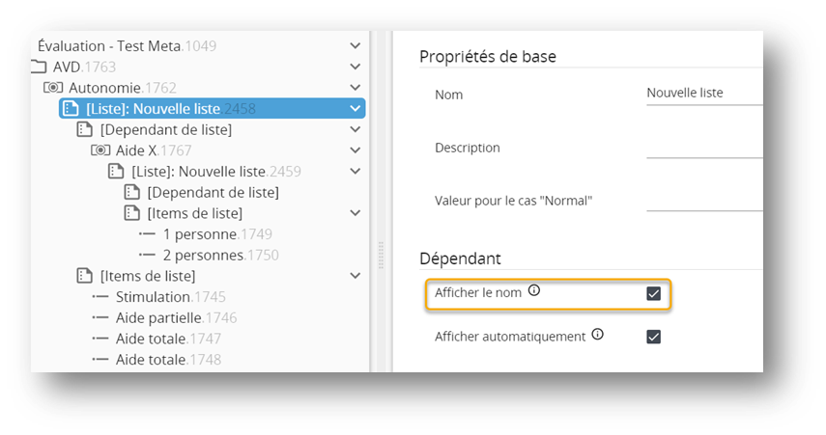Click info icon beside Afficher automatiquement
826x435 pixels.
tap(597, 335)
